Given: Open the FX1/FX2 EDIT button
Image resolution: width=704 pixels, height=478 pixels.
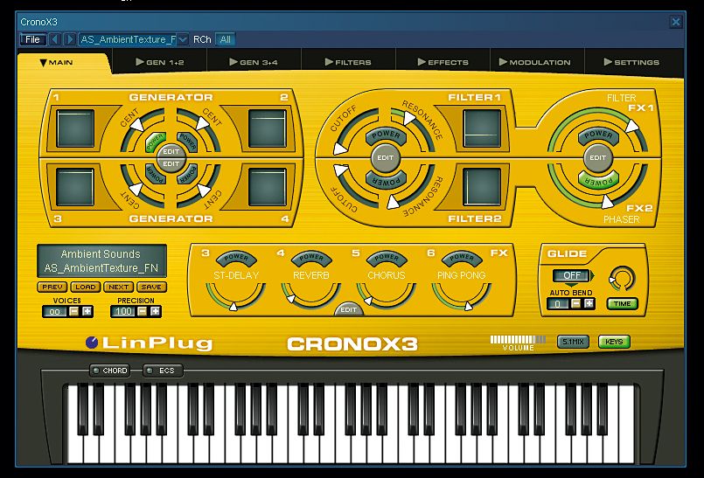Looking at the screenshot, I should tap(597, 157).
